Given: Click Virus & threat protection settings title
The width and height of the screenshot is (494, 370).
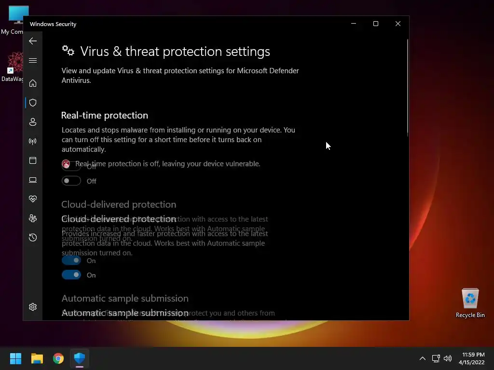Looking at the screenshot, I should point(175,51).
